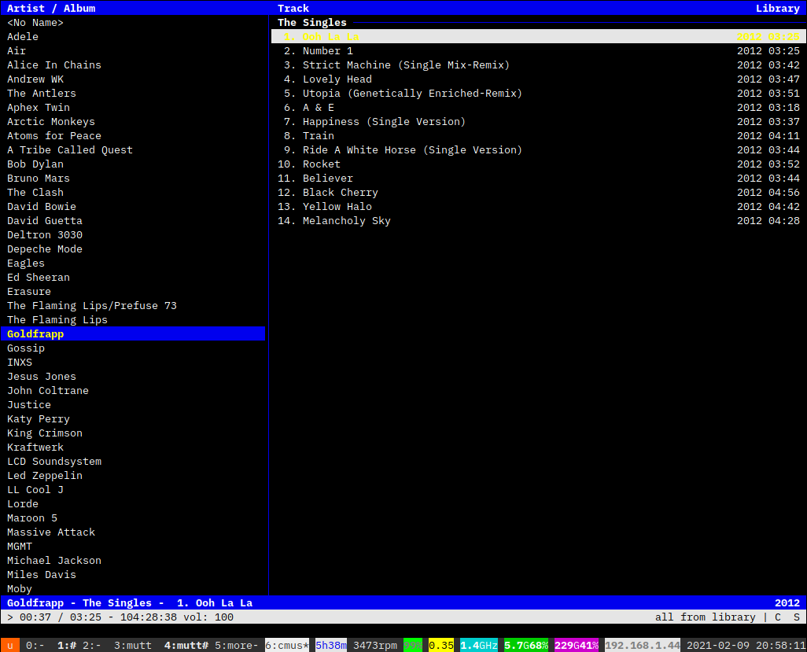This screenshot has height=652, width=807.
Task: Select Erasure artist
Action: [133, 291]
